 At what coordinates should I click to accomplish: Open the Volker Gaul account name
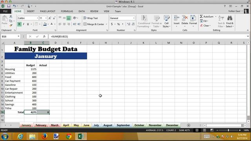coord(234,11)
